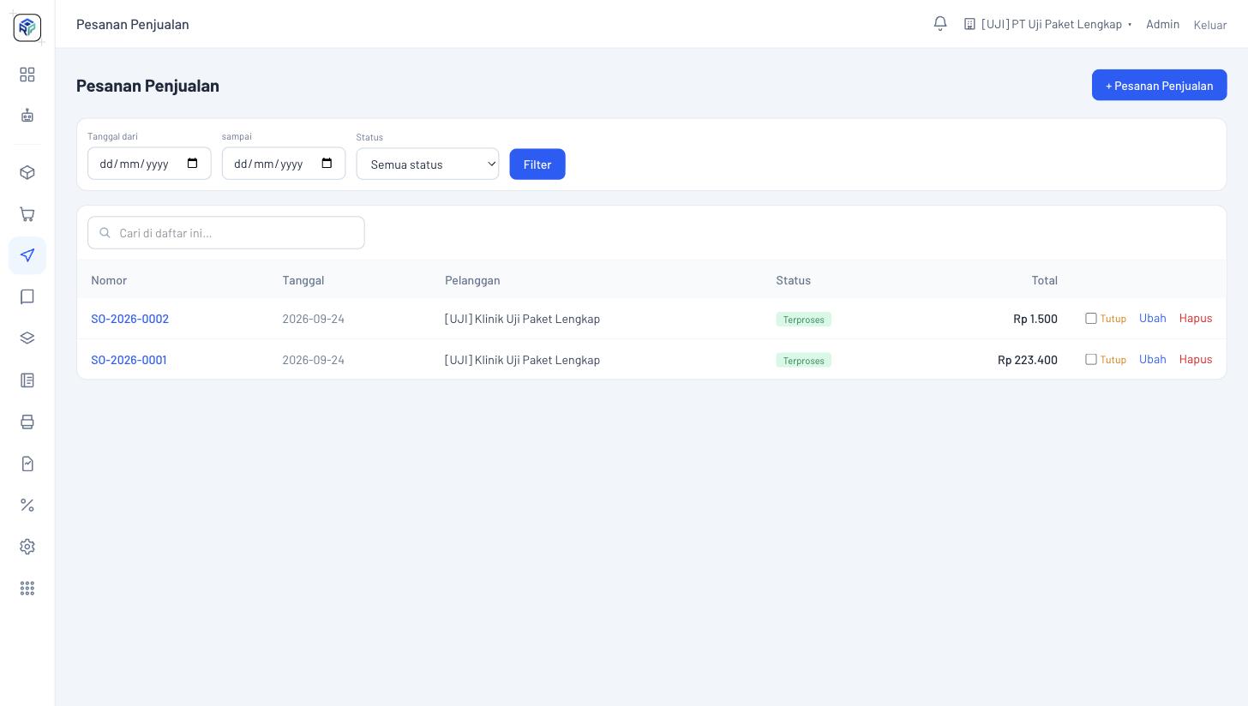The width and height of the screenshot is (1248, 706).
Task: Open the stacked layers icon in sidebar
Action: coord(27,338)
